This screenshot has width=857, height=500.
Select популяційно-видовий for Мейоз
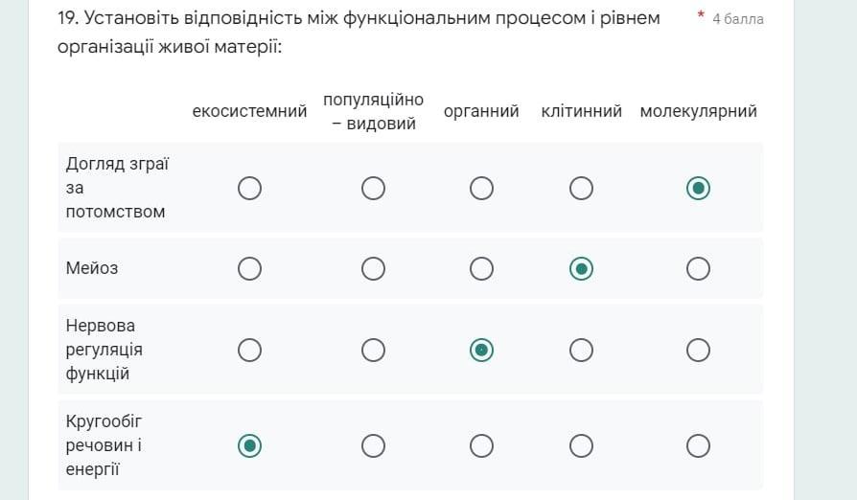[x=373, y=269]
